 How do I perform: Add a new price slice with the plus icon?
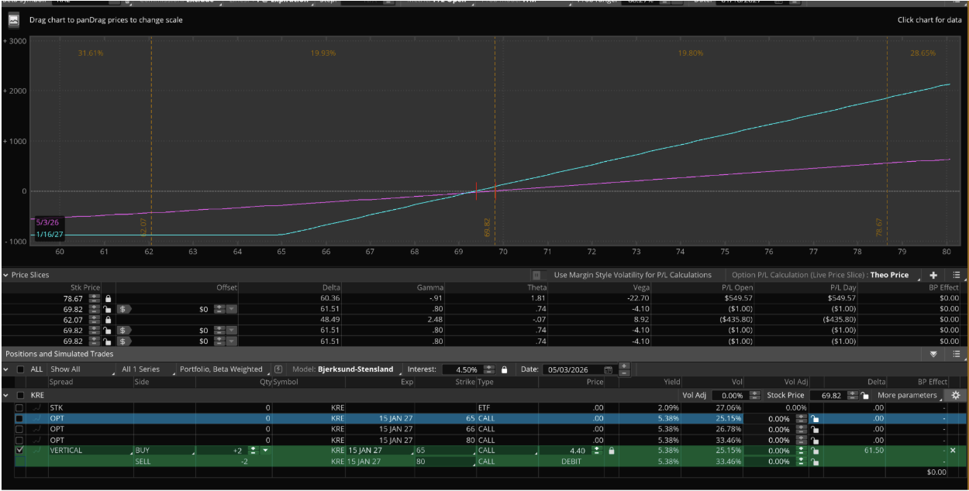pos(933,275)
